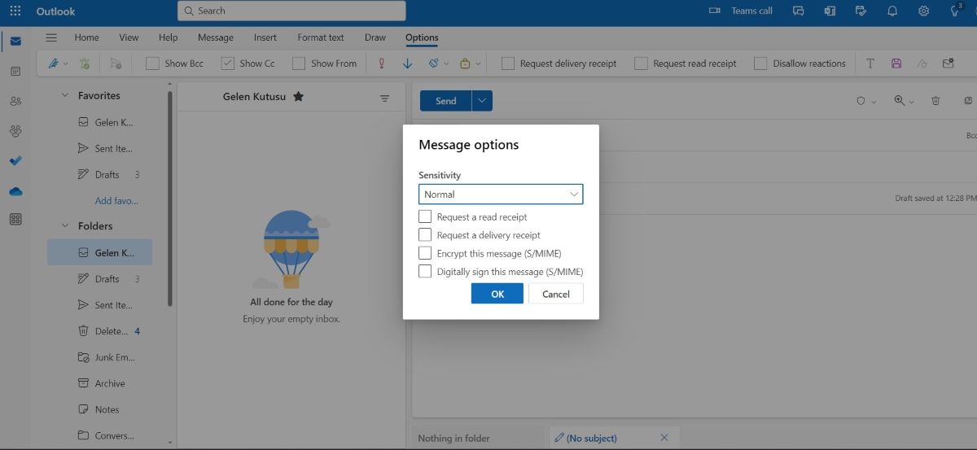Click the Search box
Viewport: 977px width, 450px height.
tap(291, 11)
